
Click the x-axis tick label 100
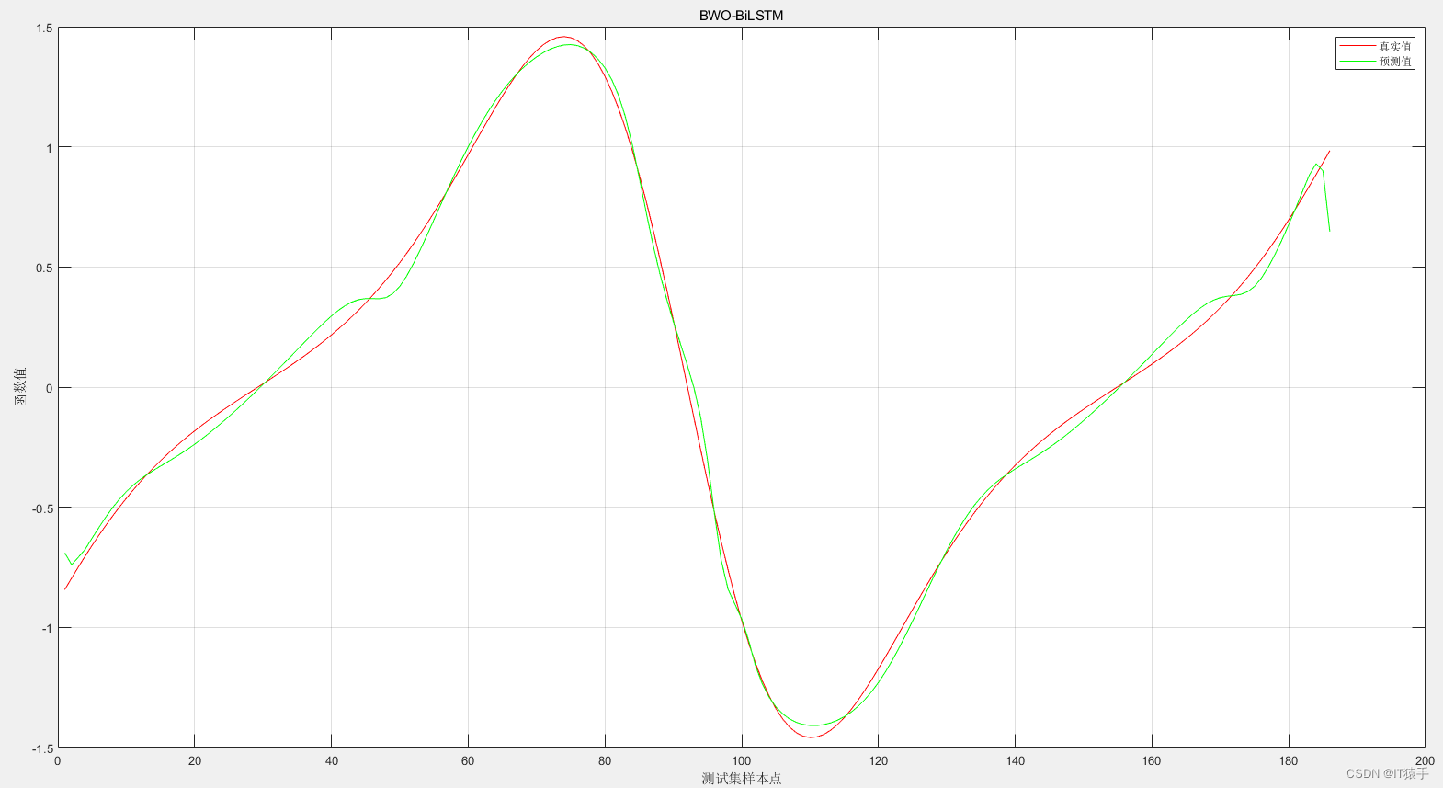(x=741, y=760)
